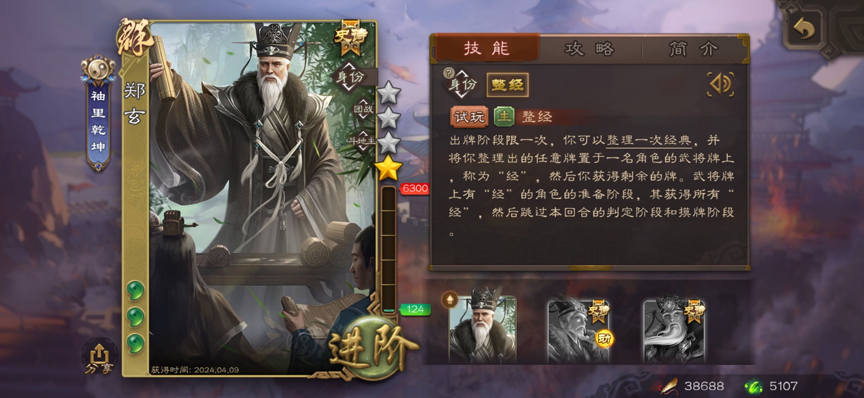Switch to the 攻略 tab
Image resolution: width=864 pixels, height=398 pixels.
(x=589, y=49)
